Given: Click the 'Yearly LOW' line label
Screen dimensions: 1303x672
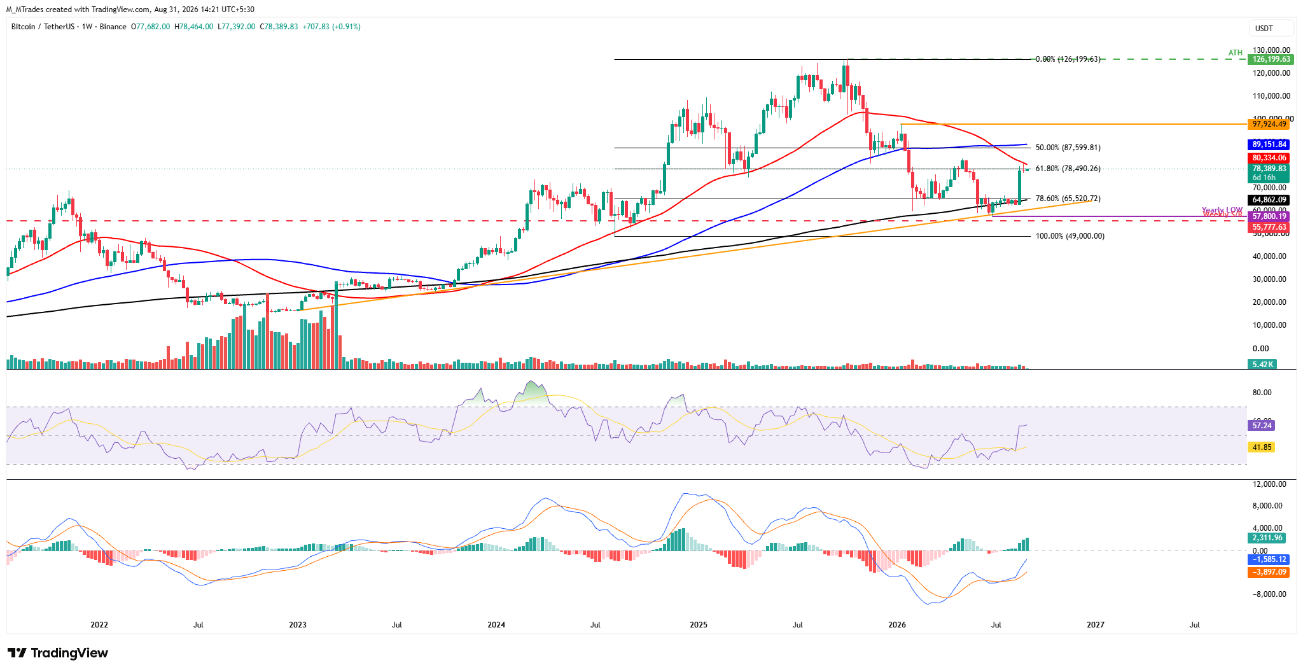Looking at the screenshot, I should [x=1222, y=209].
